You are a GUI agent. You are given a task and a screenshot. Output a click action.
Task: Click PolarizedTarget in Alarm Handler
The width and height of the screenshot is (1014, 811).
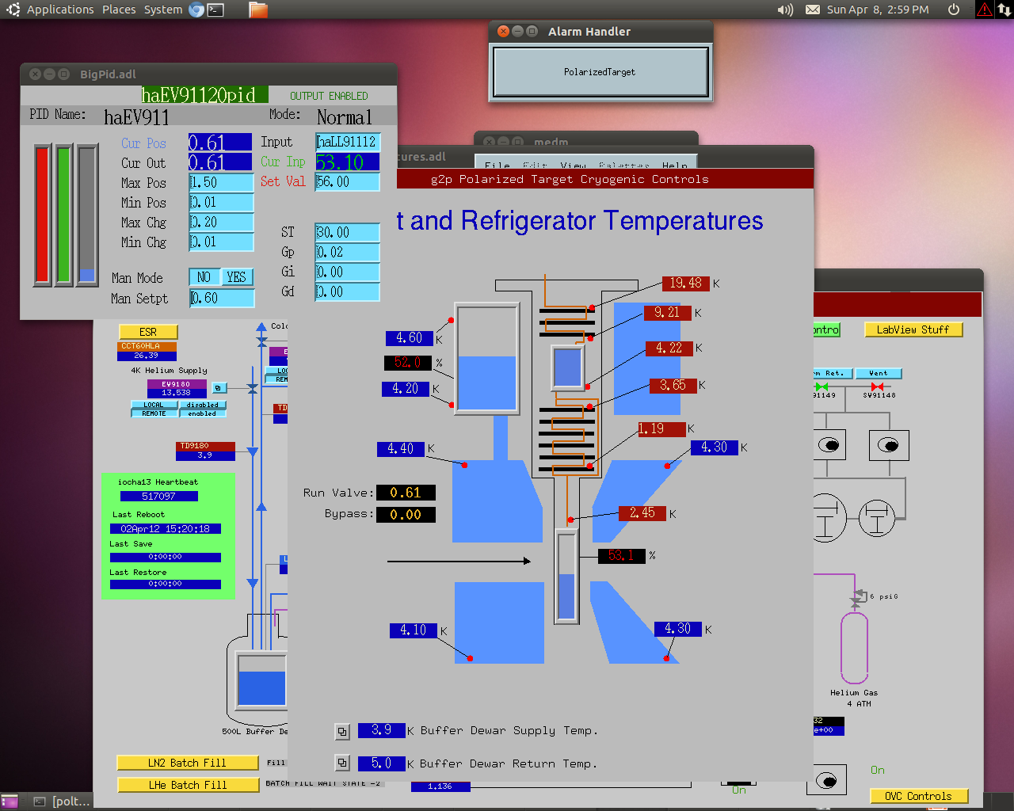point(600,72)
